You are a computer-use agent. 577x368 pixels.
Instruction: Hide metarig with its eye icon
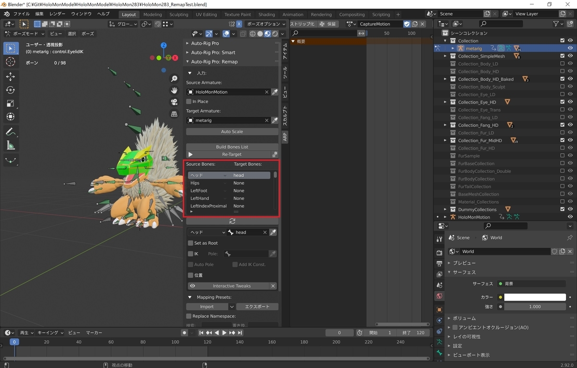pyautogui.click(x=570, y=49)
